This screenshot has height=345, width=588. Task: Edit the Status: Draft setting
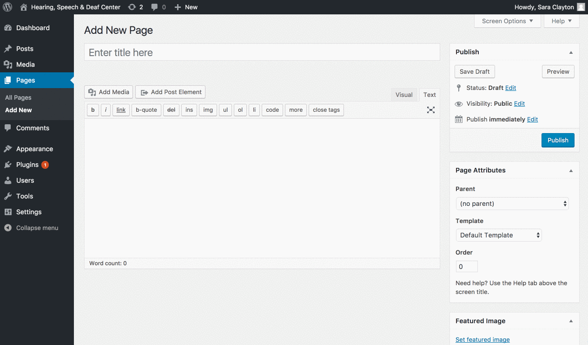pyautogui.click(x=510, y=88)
